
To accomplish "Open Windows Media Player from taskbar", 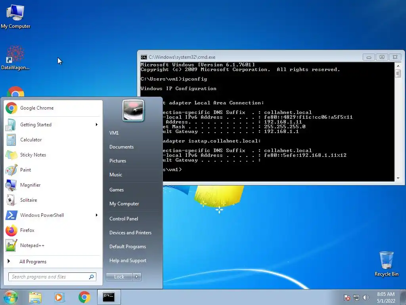I will (59, 297).
